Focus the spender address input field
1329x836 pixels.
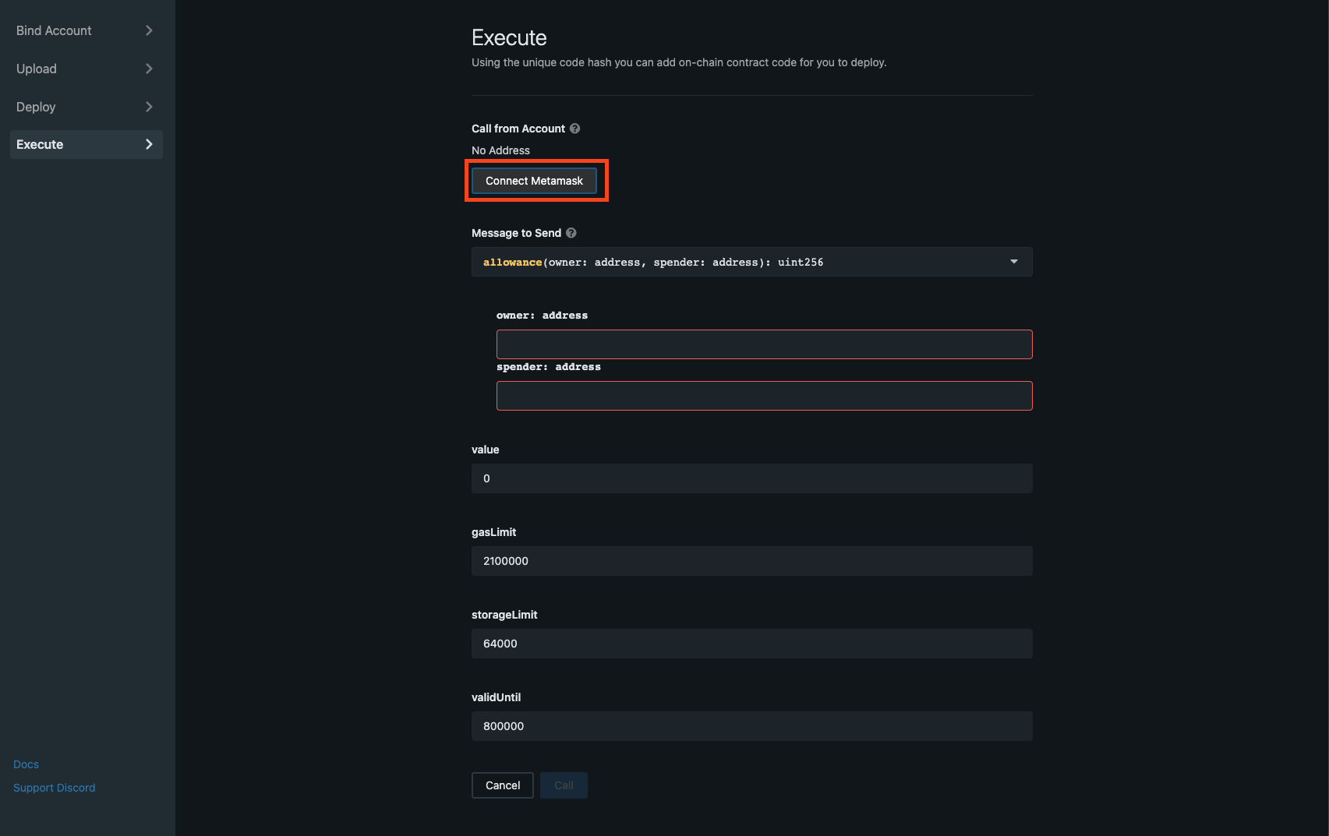[764, 396]
